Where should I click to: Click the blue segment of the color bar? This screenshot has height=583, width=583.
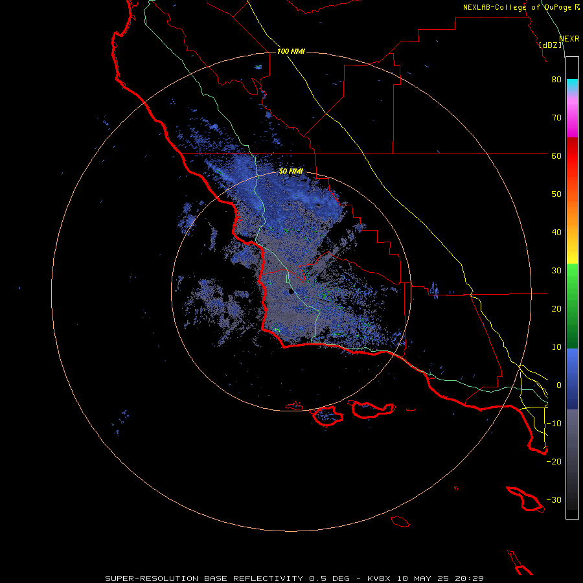point(572,379)
